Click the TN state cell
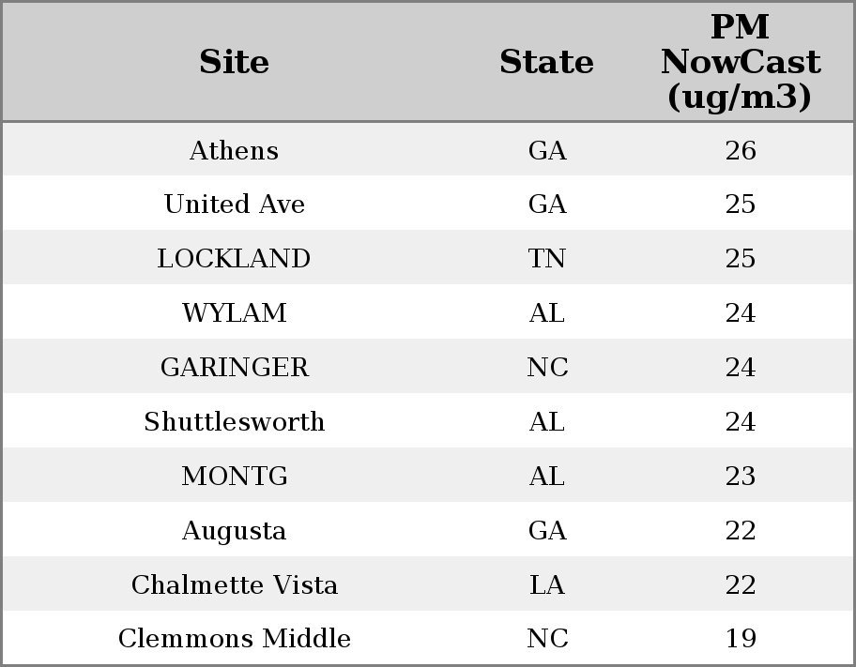This screenshot has width=856, height=667. (x=546, y=258)
